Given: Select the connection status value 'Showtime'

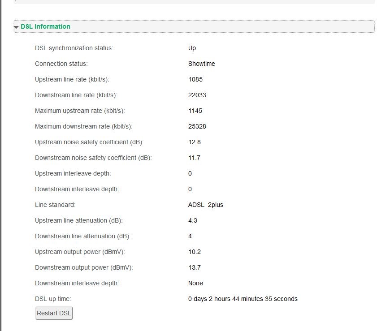Looking at the screenshot, I should (201, 64).
